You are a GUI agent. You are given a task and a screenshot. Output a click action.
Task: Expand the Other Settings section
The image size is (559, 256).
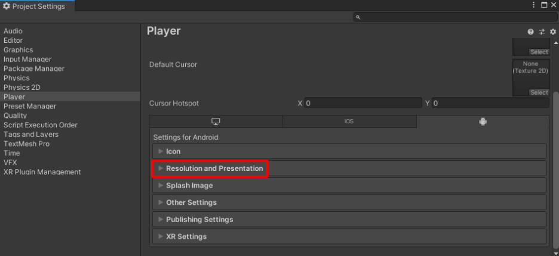[x=349, y=202]
